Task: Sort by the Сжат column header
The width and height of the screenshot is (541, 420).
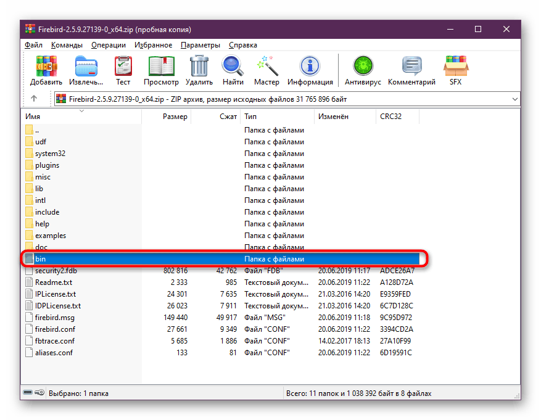Action: tap(216, 117)
